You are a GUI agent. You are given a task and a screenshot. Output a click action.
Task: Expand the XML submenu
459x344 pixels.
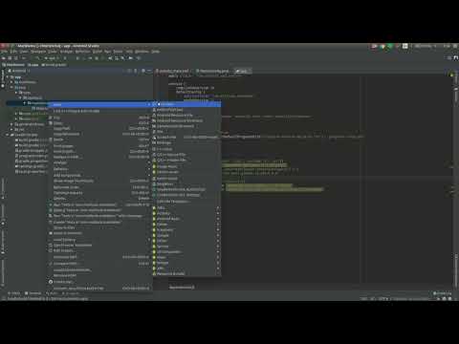click(x=186, y=269)
